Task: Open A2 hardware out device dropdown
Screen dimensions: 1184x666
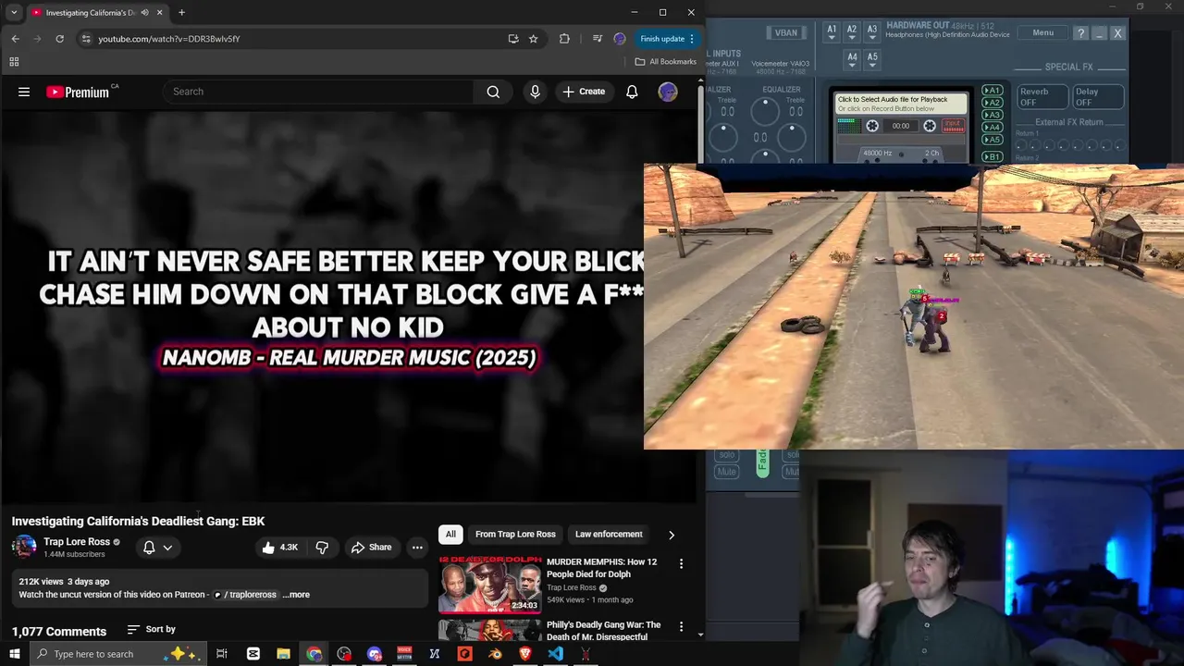Action: point(852,33)
